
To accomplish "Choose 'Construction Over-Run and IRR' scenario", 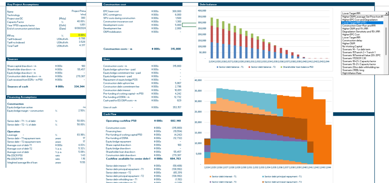I will (x=359, y=25).
